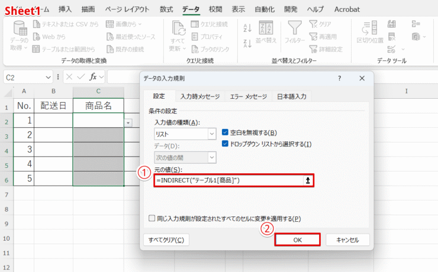Viewport: 438px width, 272px height.
Task: Switch to エラー メッセージ tab
Action: tap(248, 96)
